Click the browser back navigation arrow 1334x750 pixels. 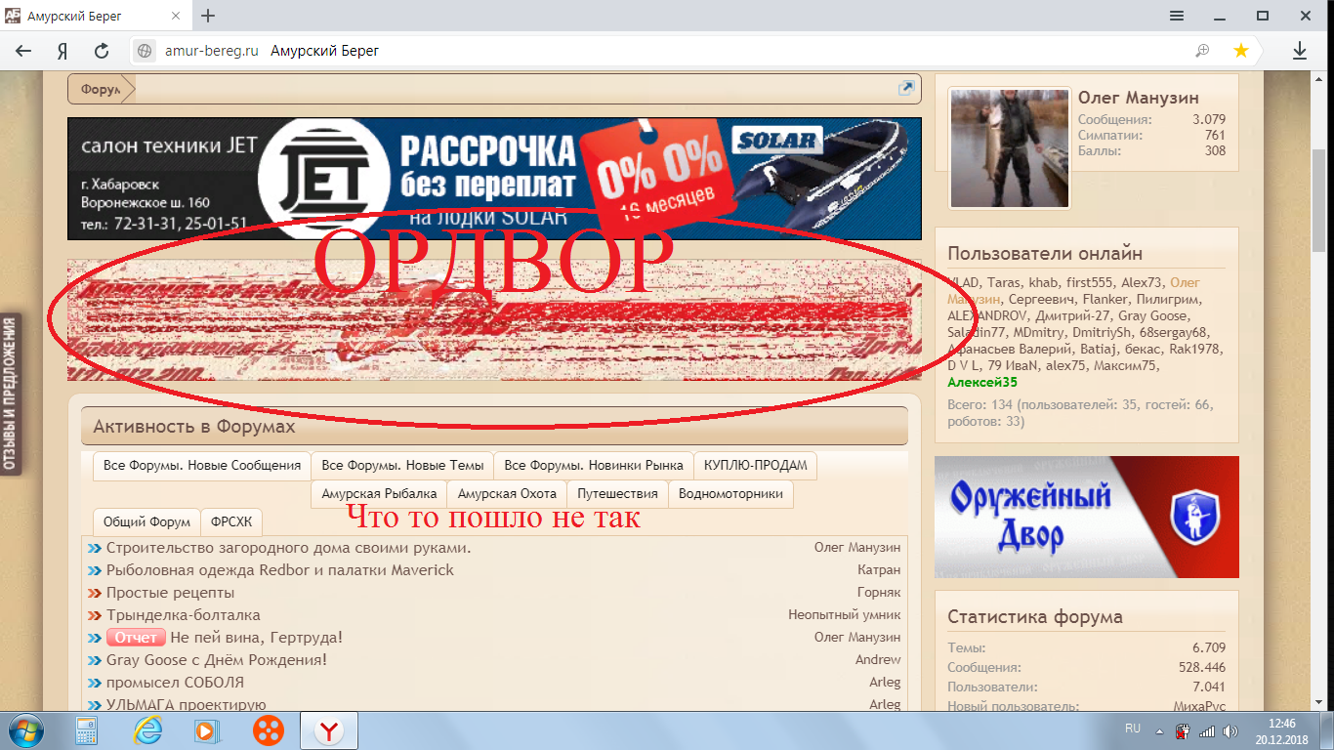click(22, 50)
